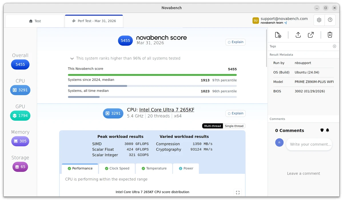The image size is (343, 201).
Task: Click the commenter avatar 'n'
Action: [279, 142]
